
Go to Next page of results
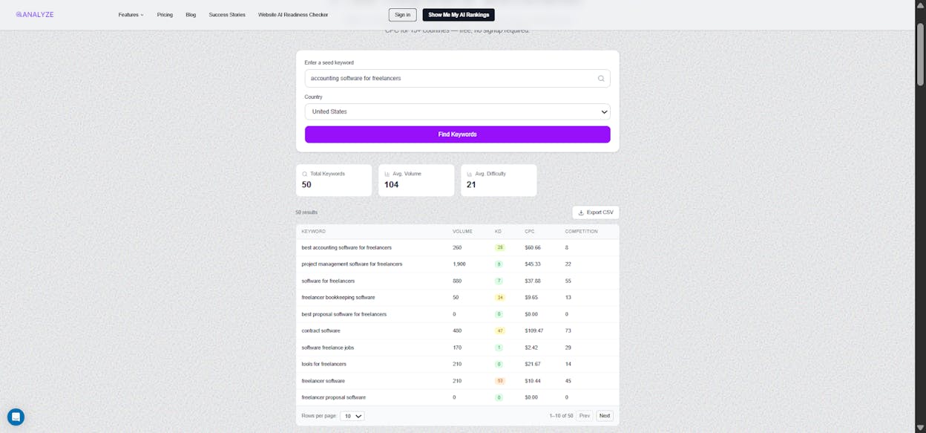click(x=605, y=416)
